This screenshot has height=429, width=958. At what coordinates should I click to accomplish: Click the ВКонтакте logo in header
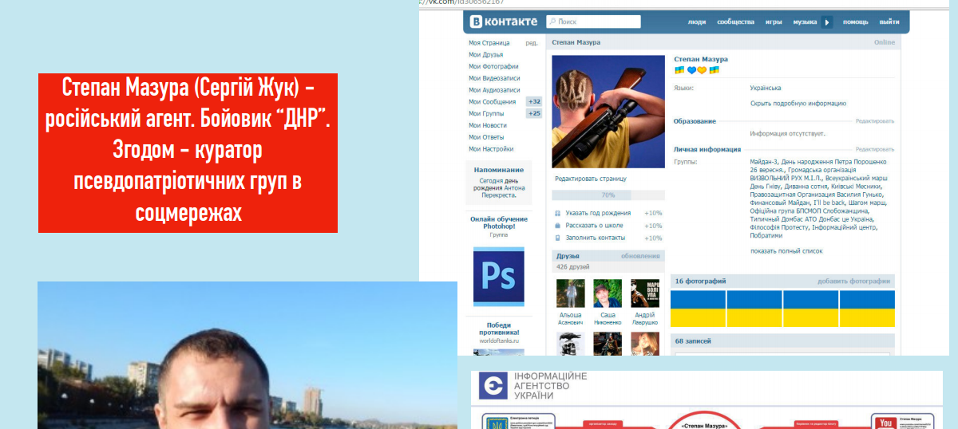(x=503, y=22)
